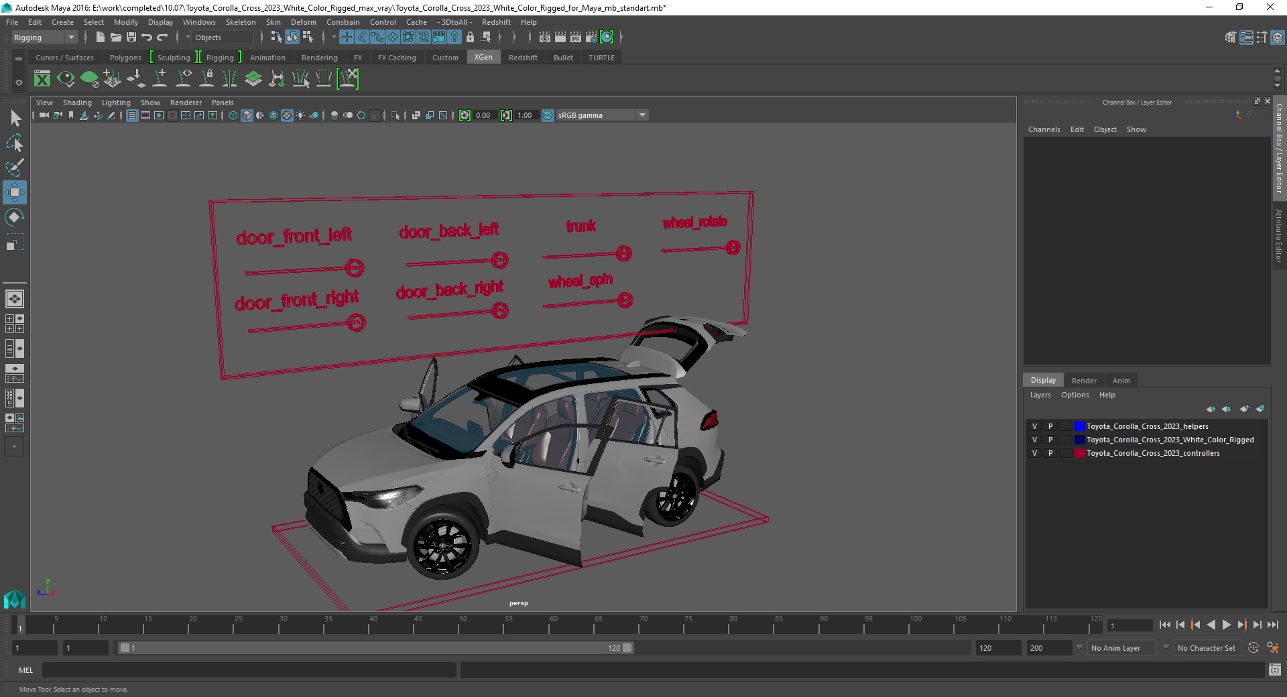The width and height of the screenshot is (1287, 697).
Task: Open the Rigging menu set dropdown
Action: (x=44, y=38)
